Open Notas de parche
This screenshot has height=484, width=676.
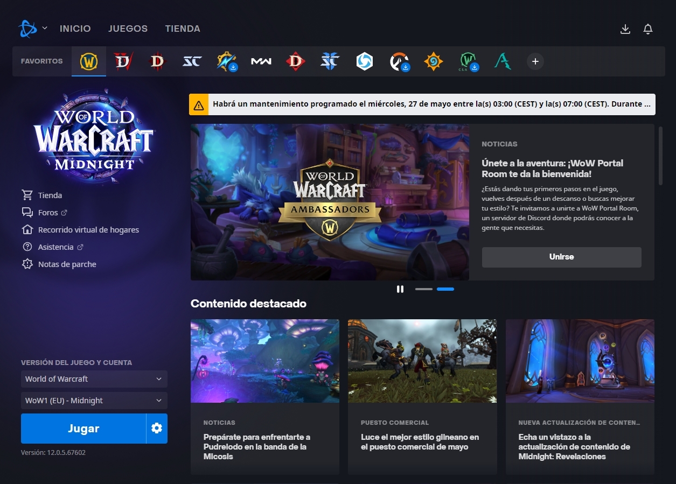point(59,264)
